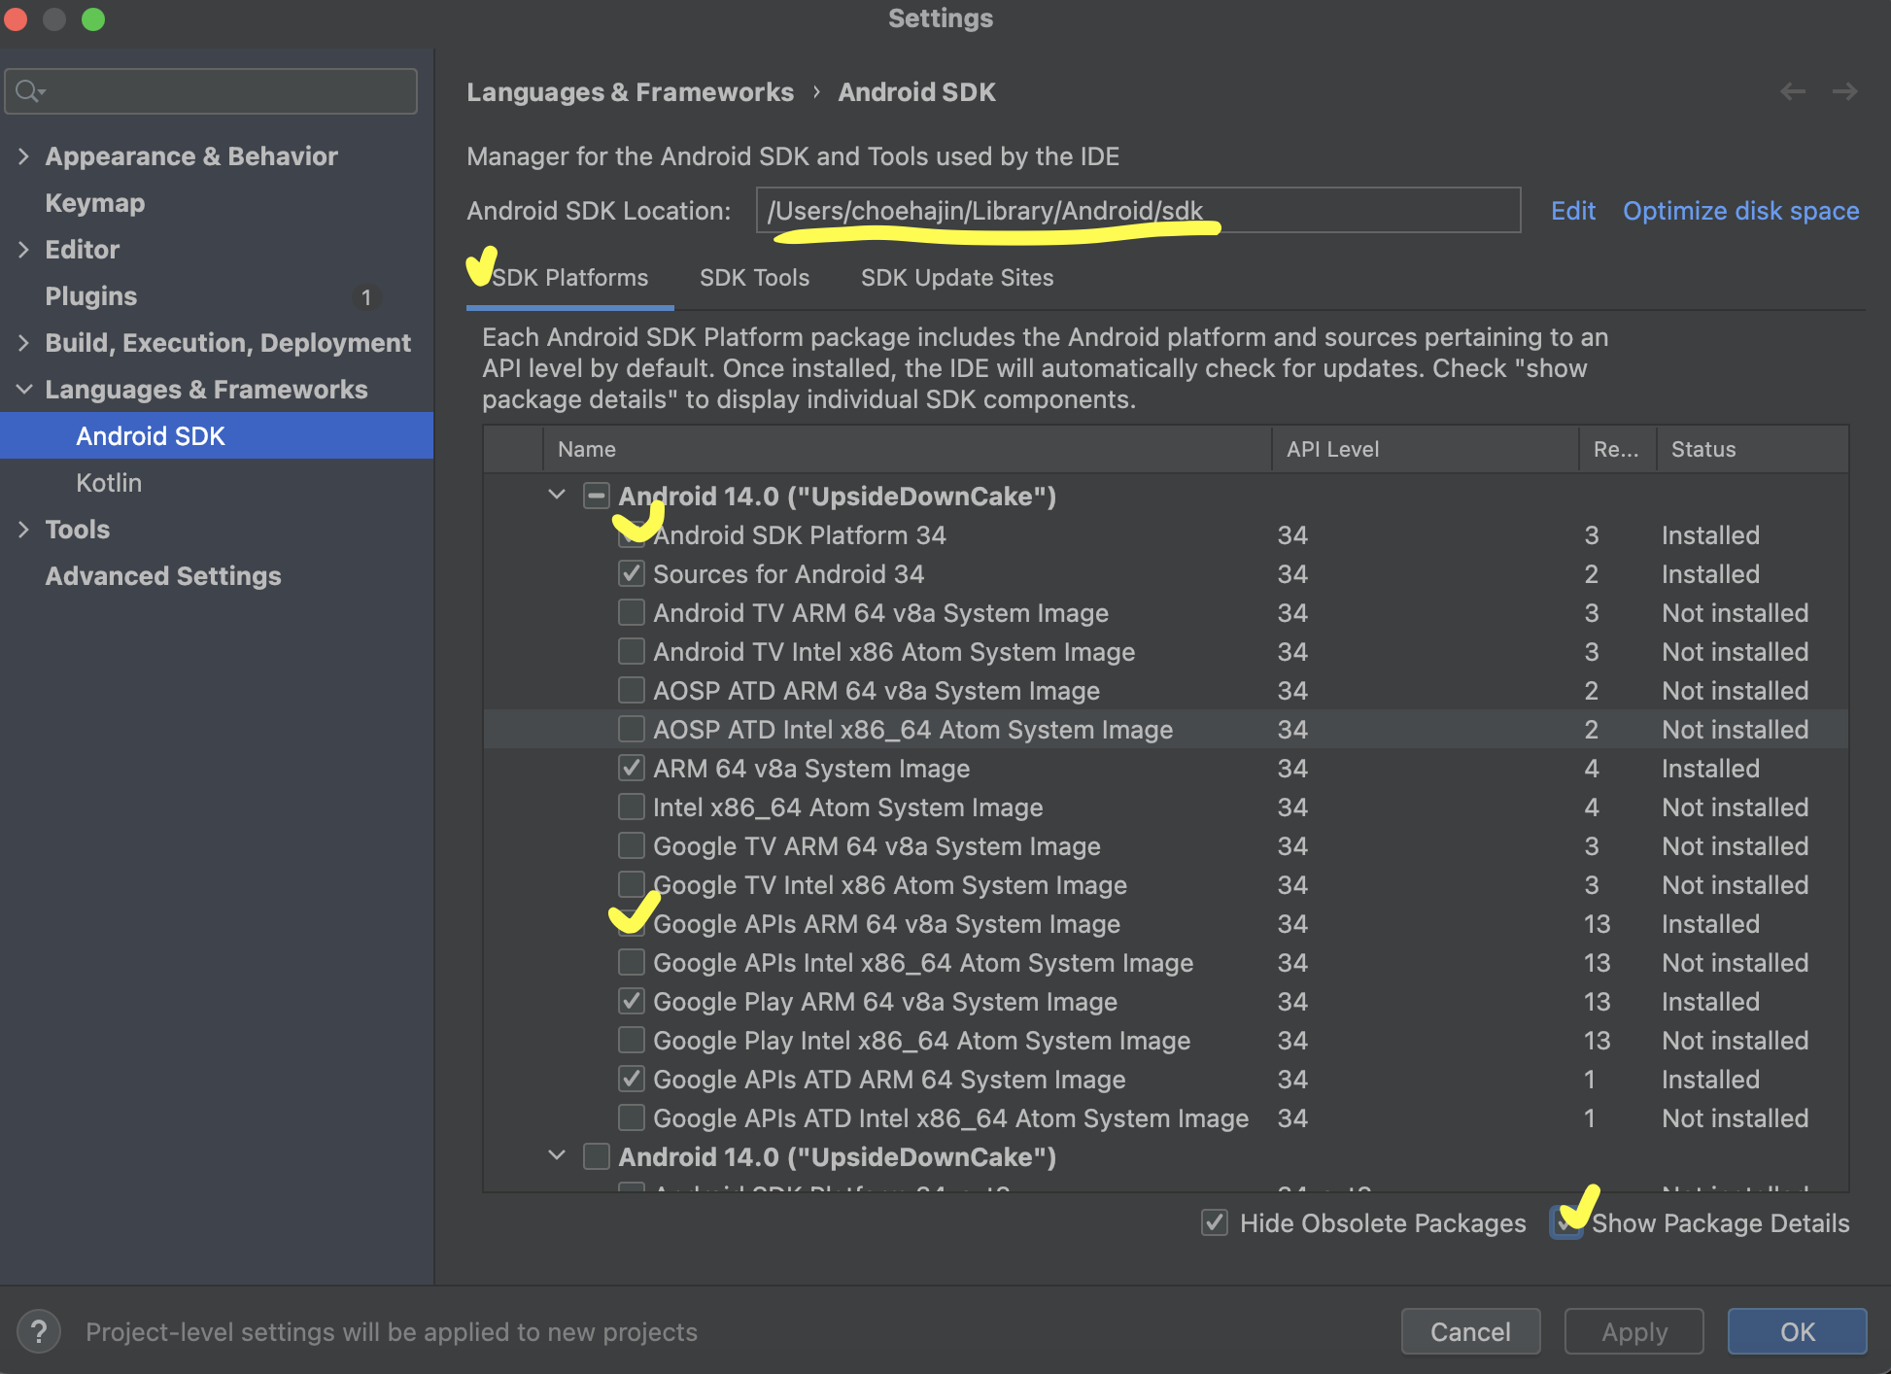Toggle Show Package Details checkbox
1891x1374 pixels.
pos(1566,1223)
